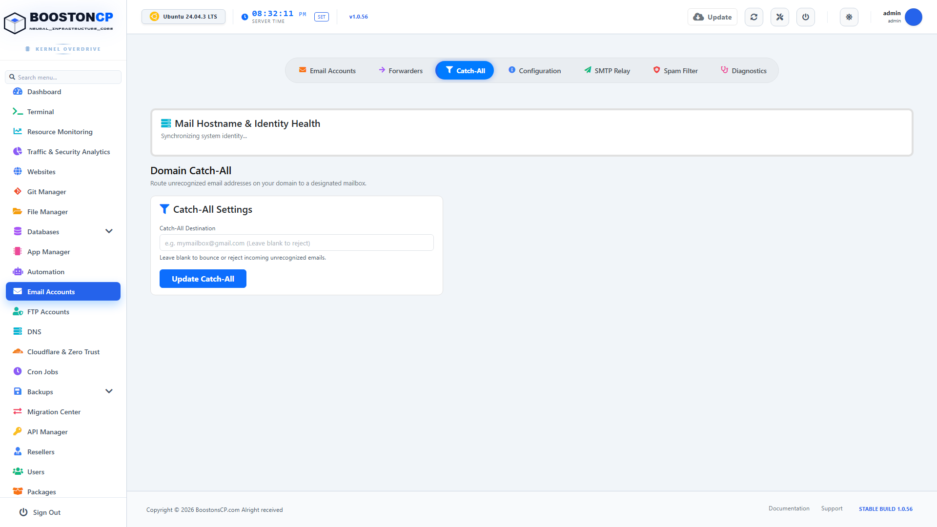The height and width of the screenshot is (527, 937).
Task: Open the Documentation footer link
Action: [789, 508]
